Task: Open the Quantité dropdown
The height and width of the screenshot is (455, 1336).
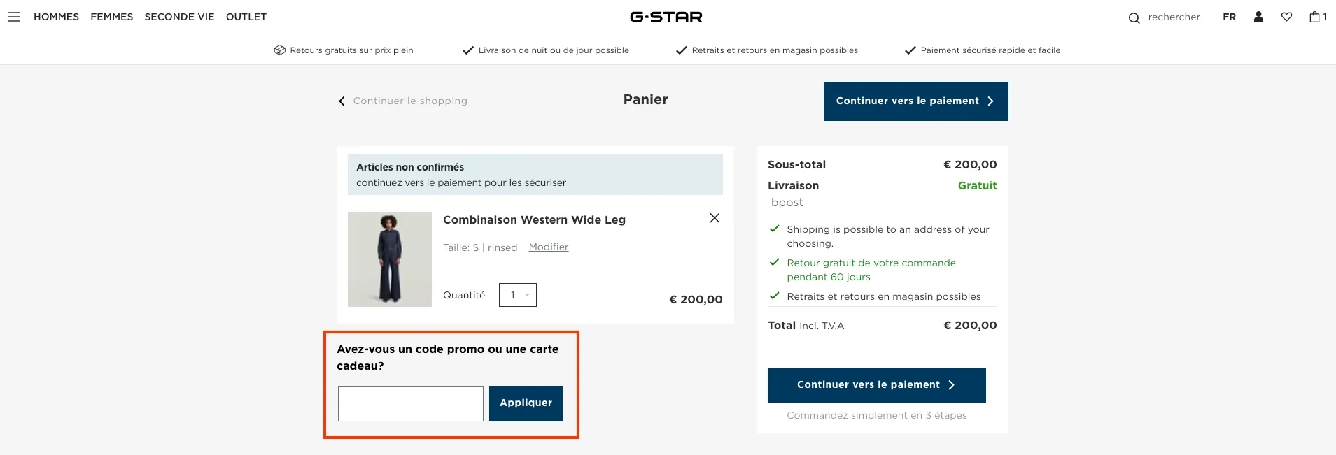Action: click(517, 294)
